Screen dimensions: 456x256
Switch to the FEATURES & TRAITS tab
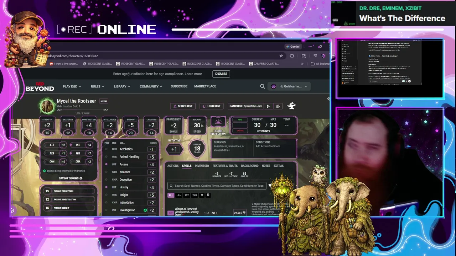[x=225, y=166]
